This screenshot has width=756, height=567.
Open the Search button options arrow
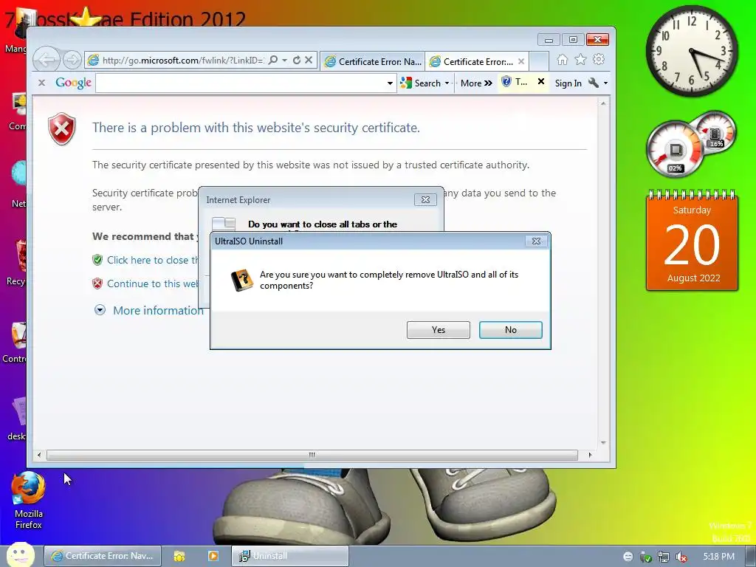tap(447, 83)
